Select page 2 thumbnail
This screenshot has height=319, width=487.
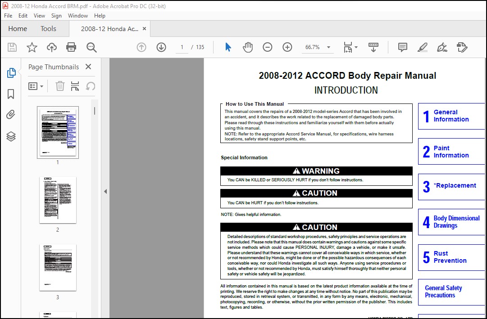tap(58, 200)
